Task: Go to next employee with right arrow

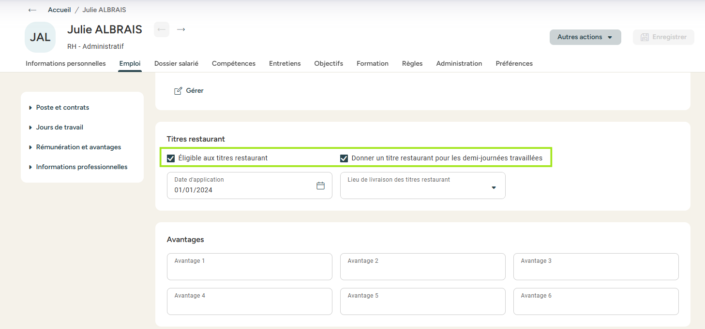Action: 181,29
